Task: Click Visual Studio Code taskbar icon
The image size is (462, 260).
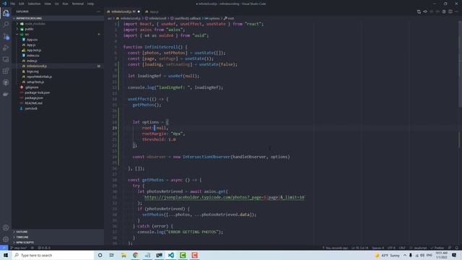Action: tap(171, 255)
